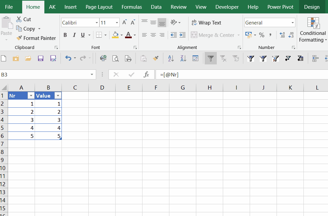
Task: Apply the dark red Font Color
Action: [x=128, y=35]
